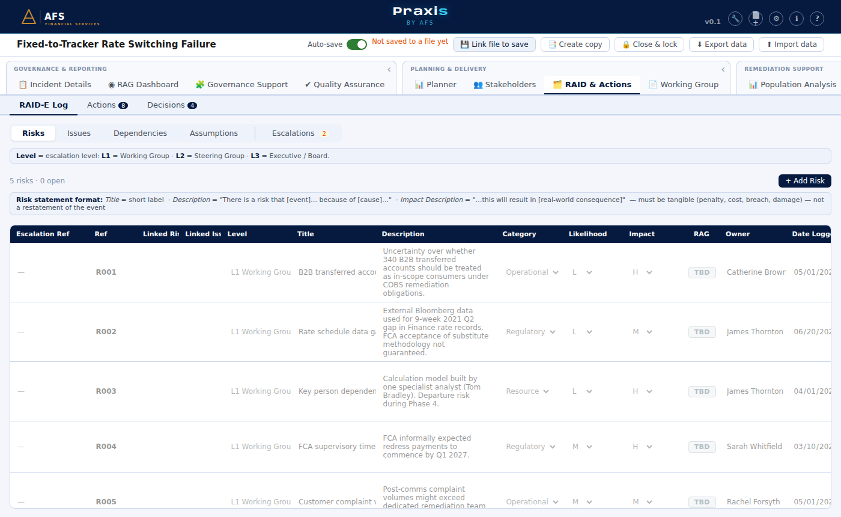The width and height of the screenshot is (841, 517).
Task: Select the RAID-E Log sub-tab
Action: click(43, 105)
